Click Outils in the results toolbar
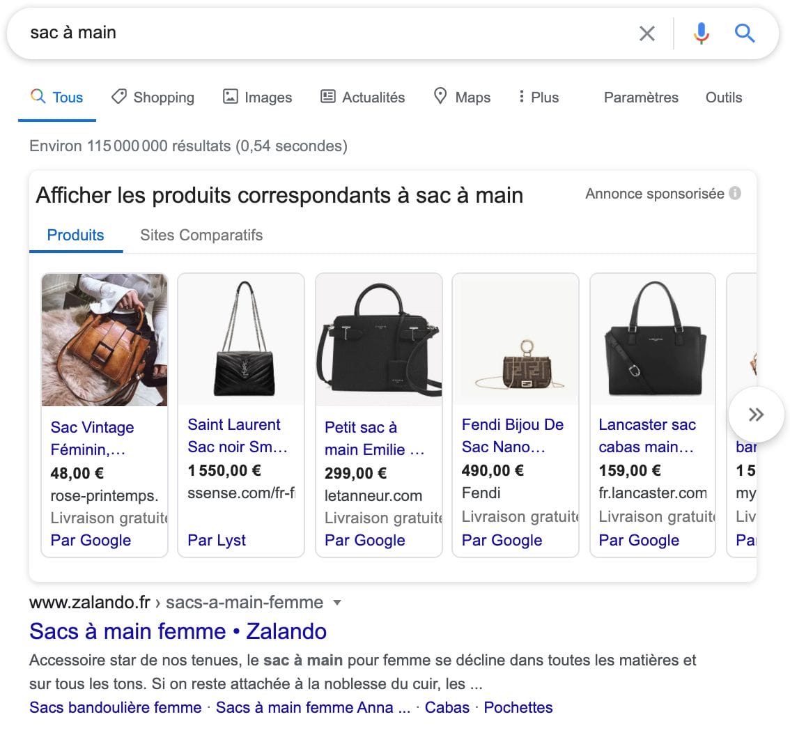Viewport: 790px width, 733px height. tap(723, 98)
